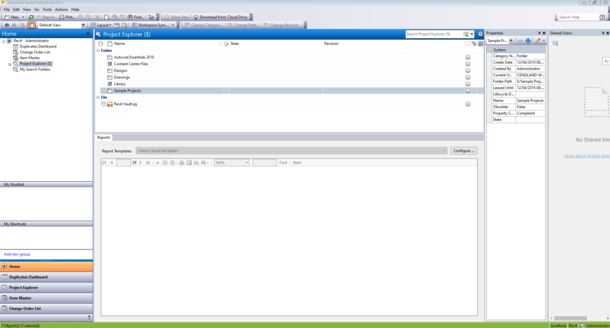
Task: Open the search options dropdown arrow
Action: [x=472, y=34]
